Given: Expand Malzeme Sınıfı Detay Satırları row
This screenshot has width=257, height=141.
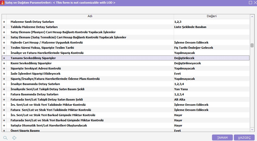Looking at the screenshot, I should (4, 22).
